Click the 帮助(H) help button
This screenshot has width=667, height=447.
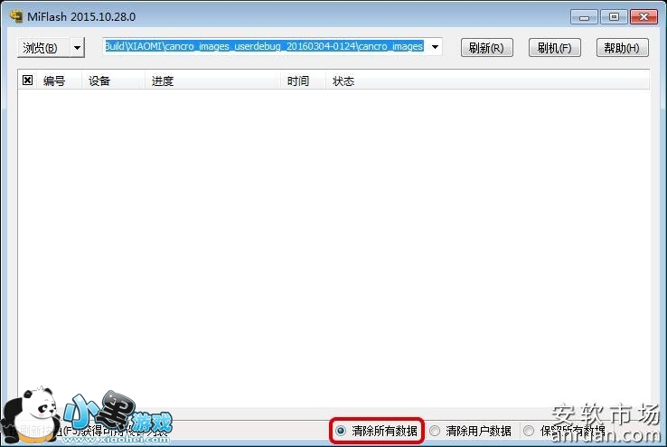(623, 48)
